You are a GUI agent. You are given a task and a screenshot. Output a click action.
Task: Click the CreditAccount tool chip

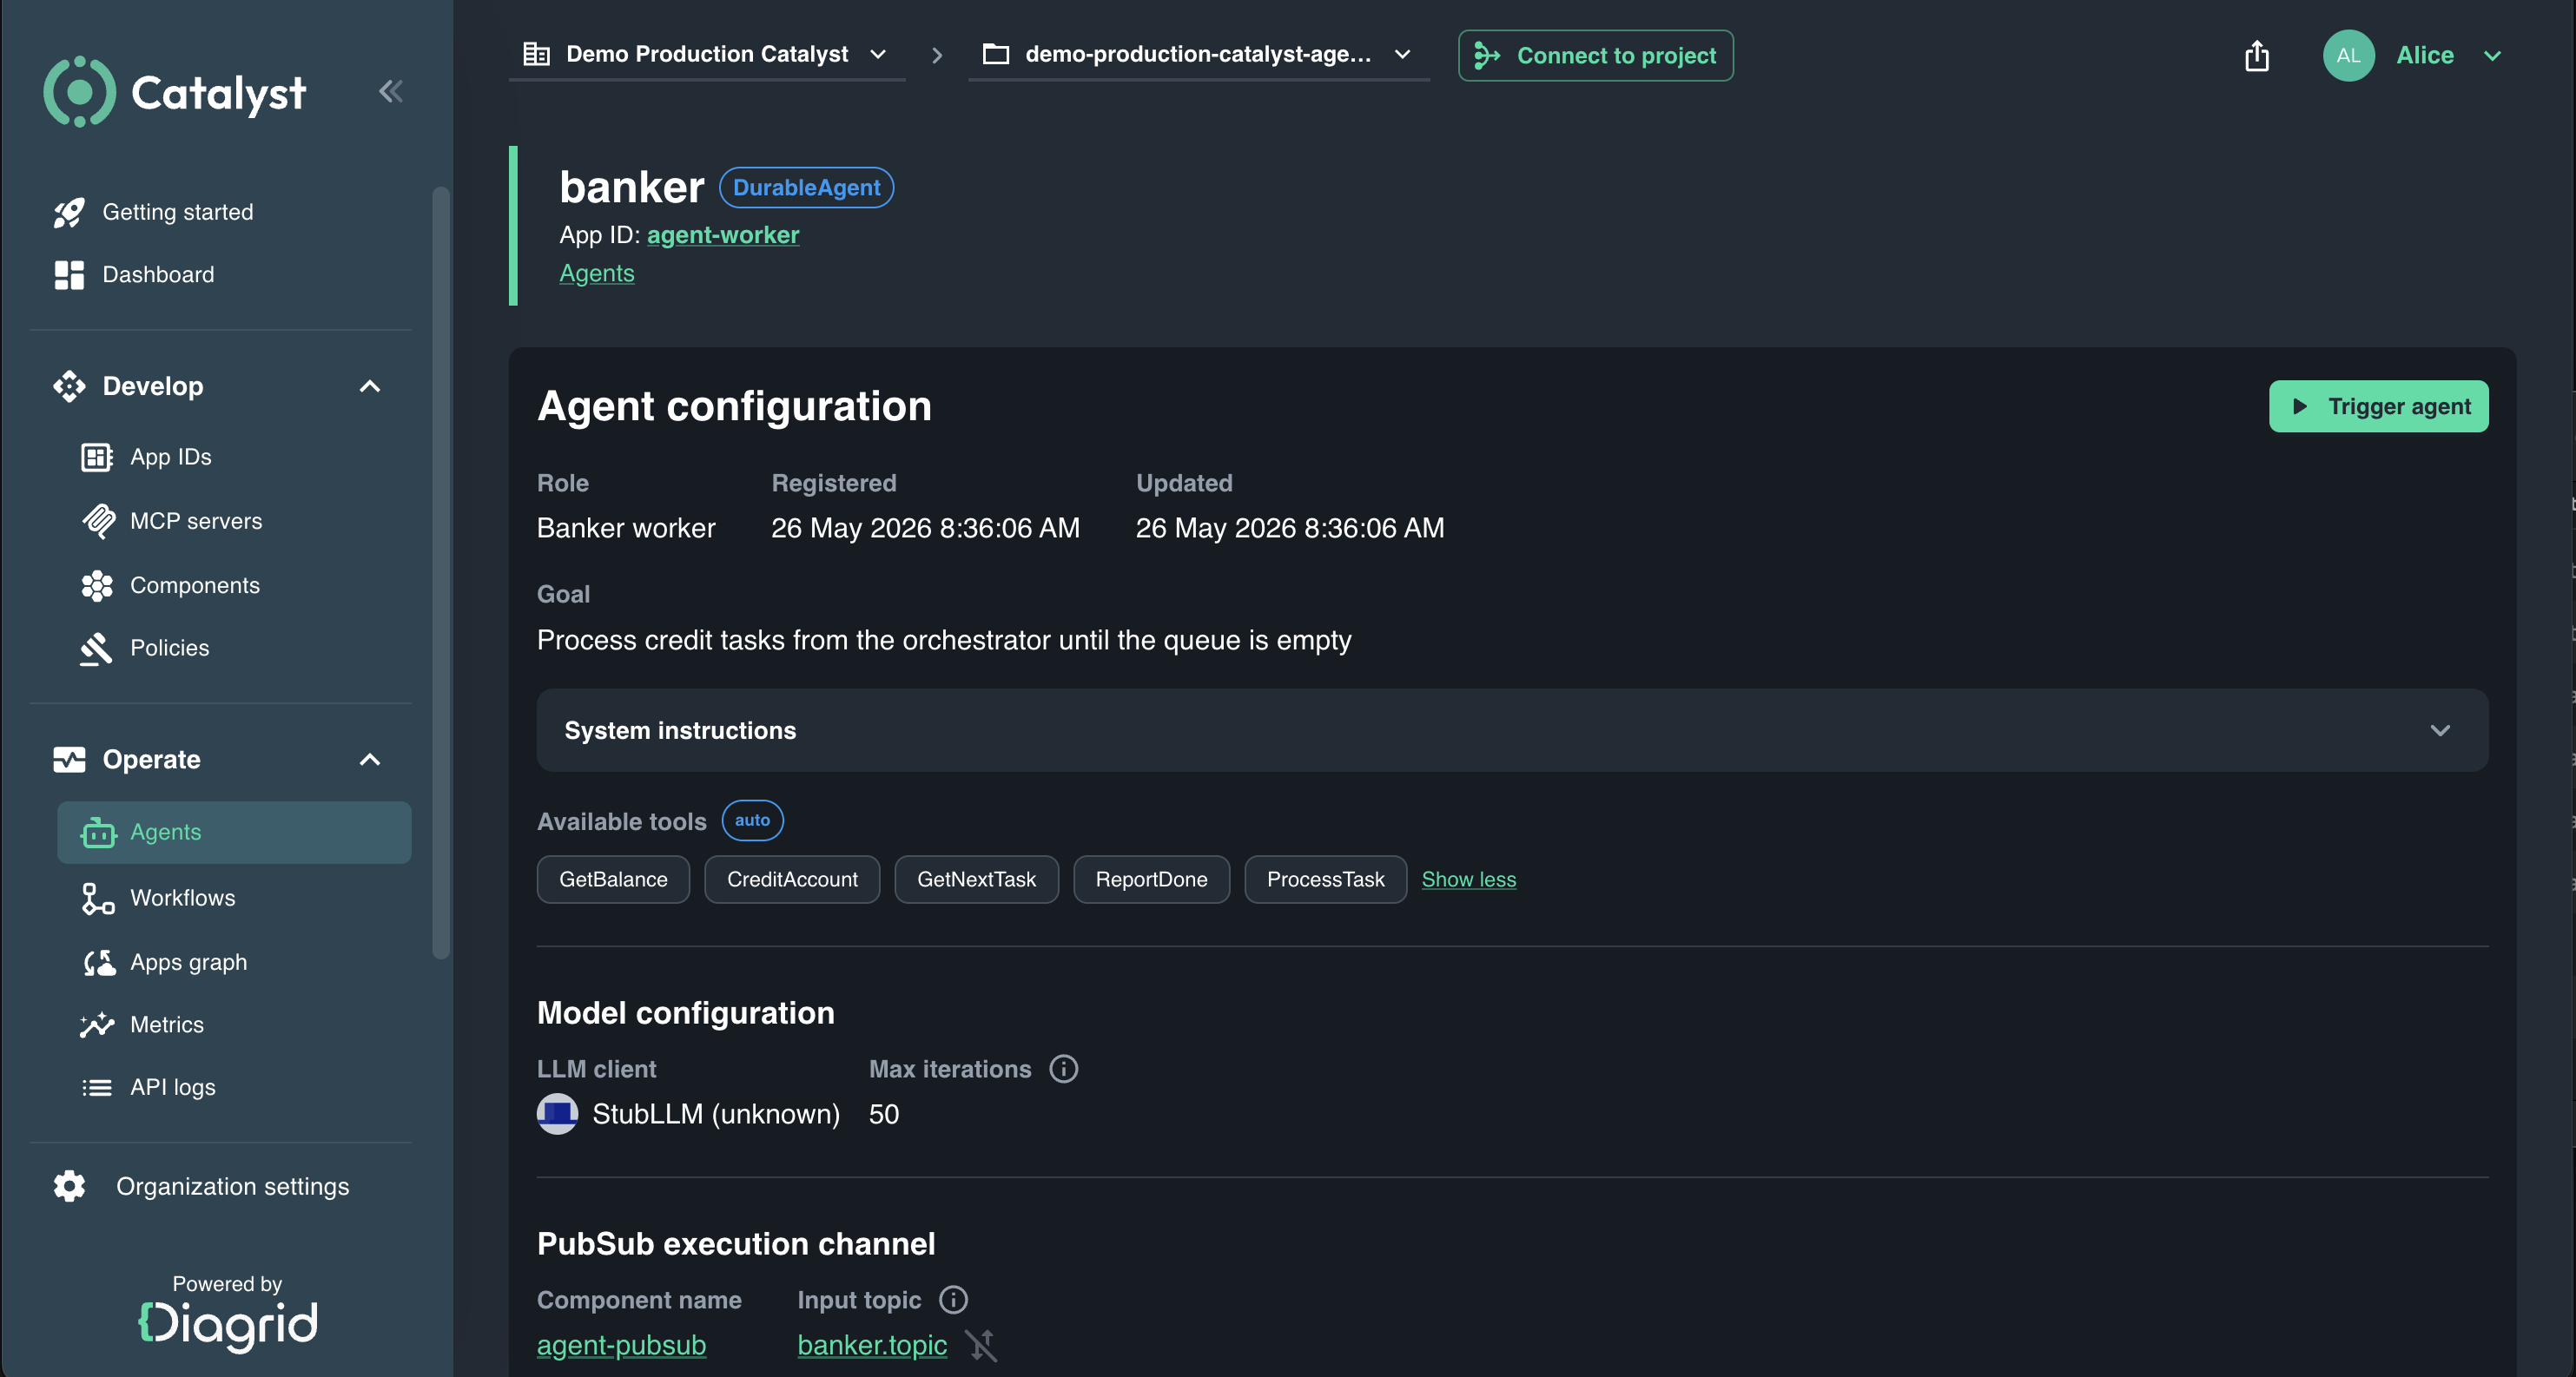[x=792, y=879]
